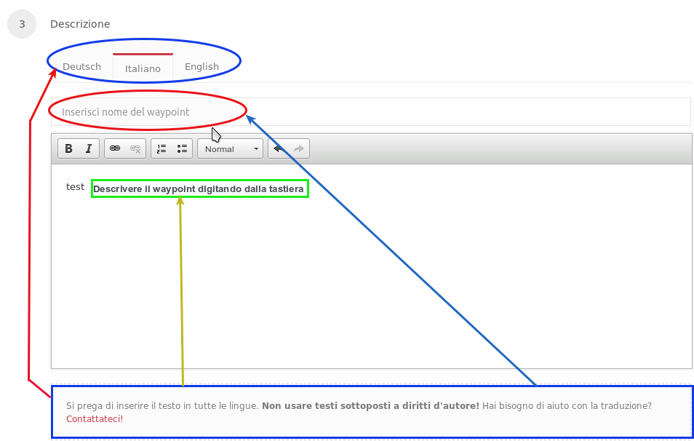Viewport: 694px width, 441px height.
Task: Redo the last undone change
Action: pyautogui.click(x=299, y=148)
